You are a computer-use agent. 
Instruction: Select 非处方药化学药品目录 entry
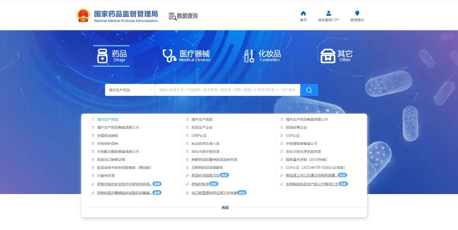point(303,152)
